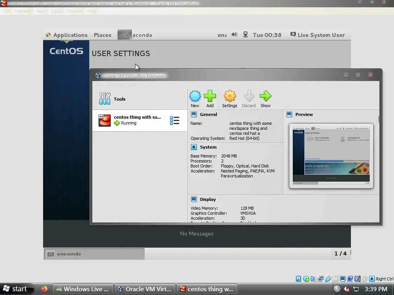Click the Right Ctrl host key arrow icon
394x295 pixels.
point(372,279)
